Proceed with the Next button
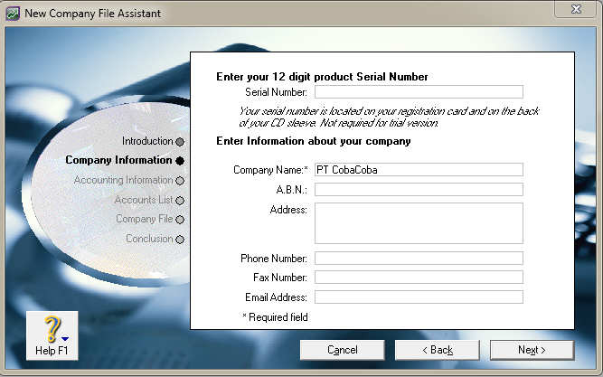 [x=532, y=350]
